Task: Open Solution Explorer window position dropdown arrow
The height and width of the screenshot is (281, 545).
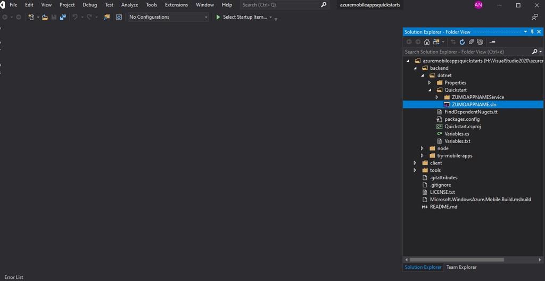Action: click(x=525, y=31)
